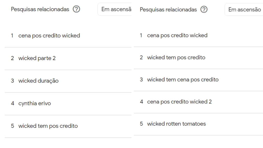
Task: Click rank number 4 beside "cynthia erivo"
Action: (x=12, y=104)
